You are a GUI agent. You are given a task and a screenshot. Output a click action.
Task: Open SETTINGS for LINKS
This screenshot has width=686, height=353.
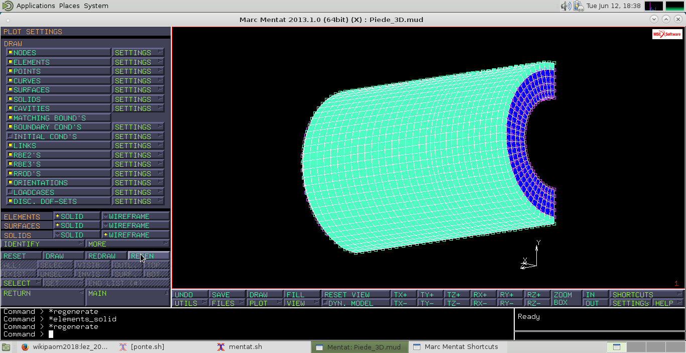coord(138,146)
